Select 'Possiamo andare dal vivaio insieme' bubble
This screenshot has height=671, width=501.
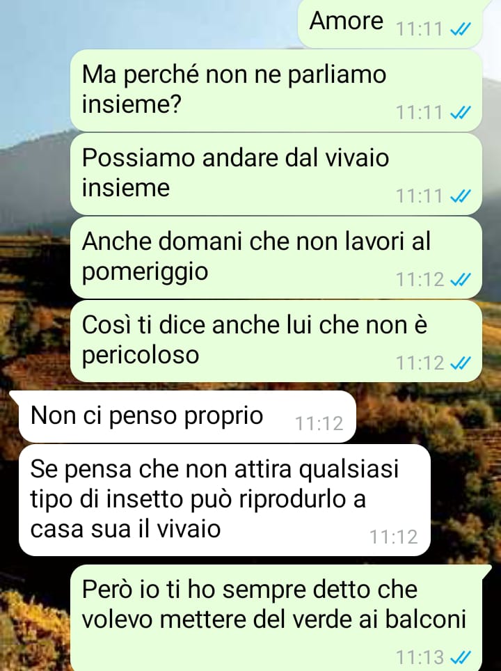click(x=276, y=174)
